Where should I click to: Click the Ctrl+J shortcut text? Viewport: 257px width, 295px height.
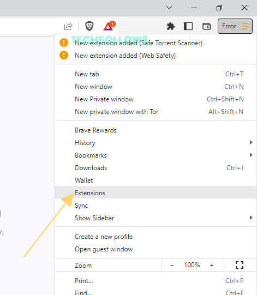point(235,168)
